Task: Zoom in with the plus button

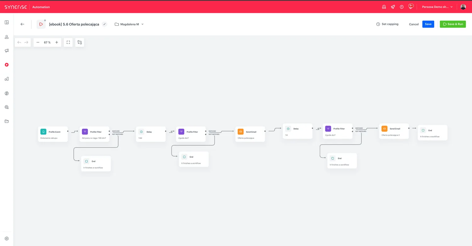Action: click(x=57, y=42)
